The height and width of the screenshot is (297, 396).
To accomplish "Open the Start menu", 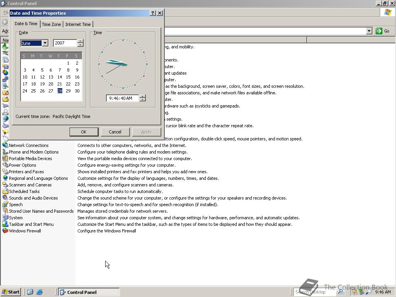I will [x=11, y=292].
